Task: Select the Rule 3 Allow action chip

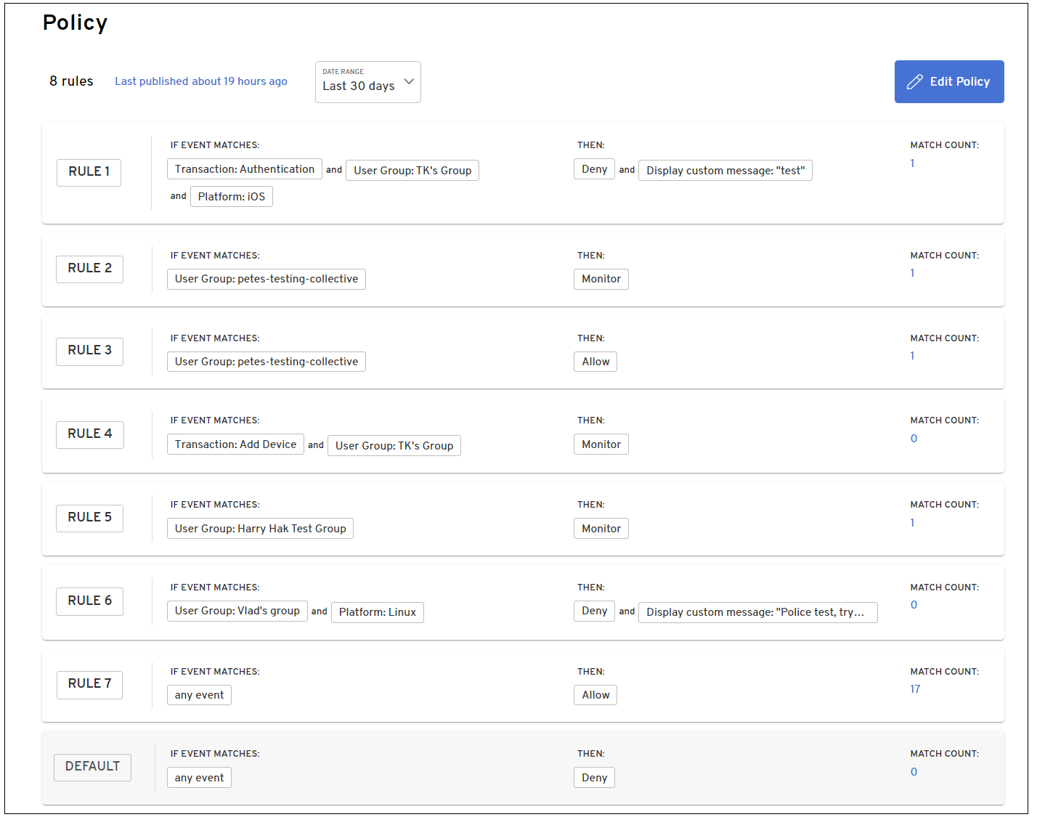Action: [595, 362]
